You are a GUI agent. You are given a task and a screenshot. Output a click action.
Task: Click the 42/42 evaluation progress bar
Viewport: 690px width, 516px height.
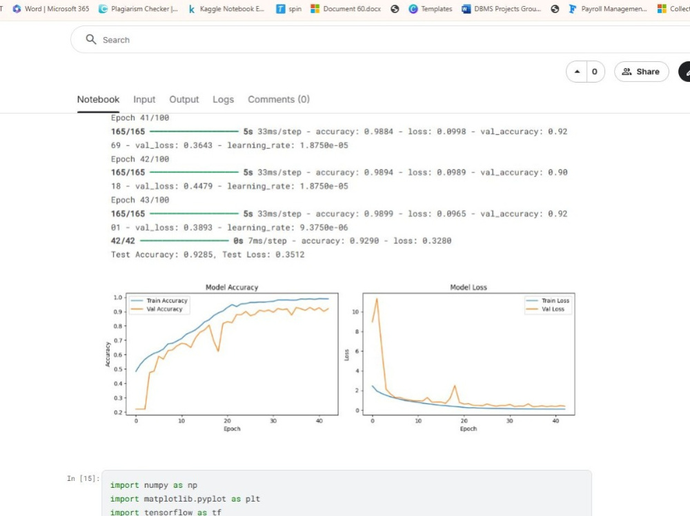coord(184,241)
